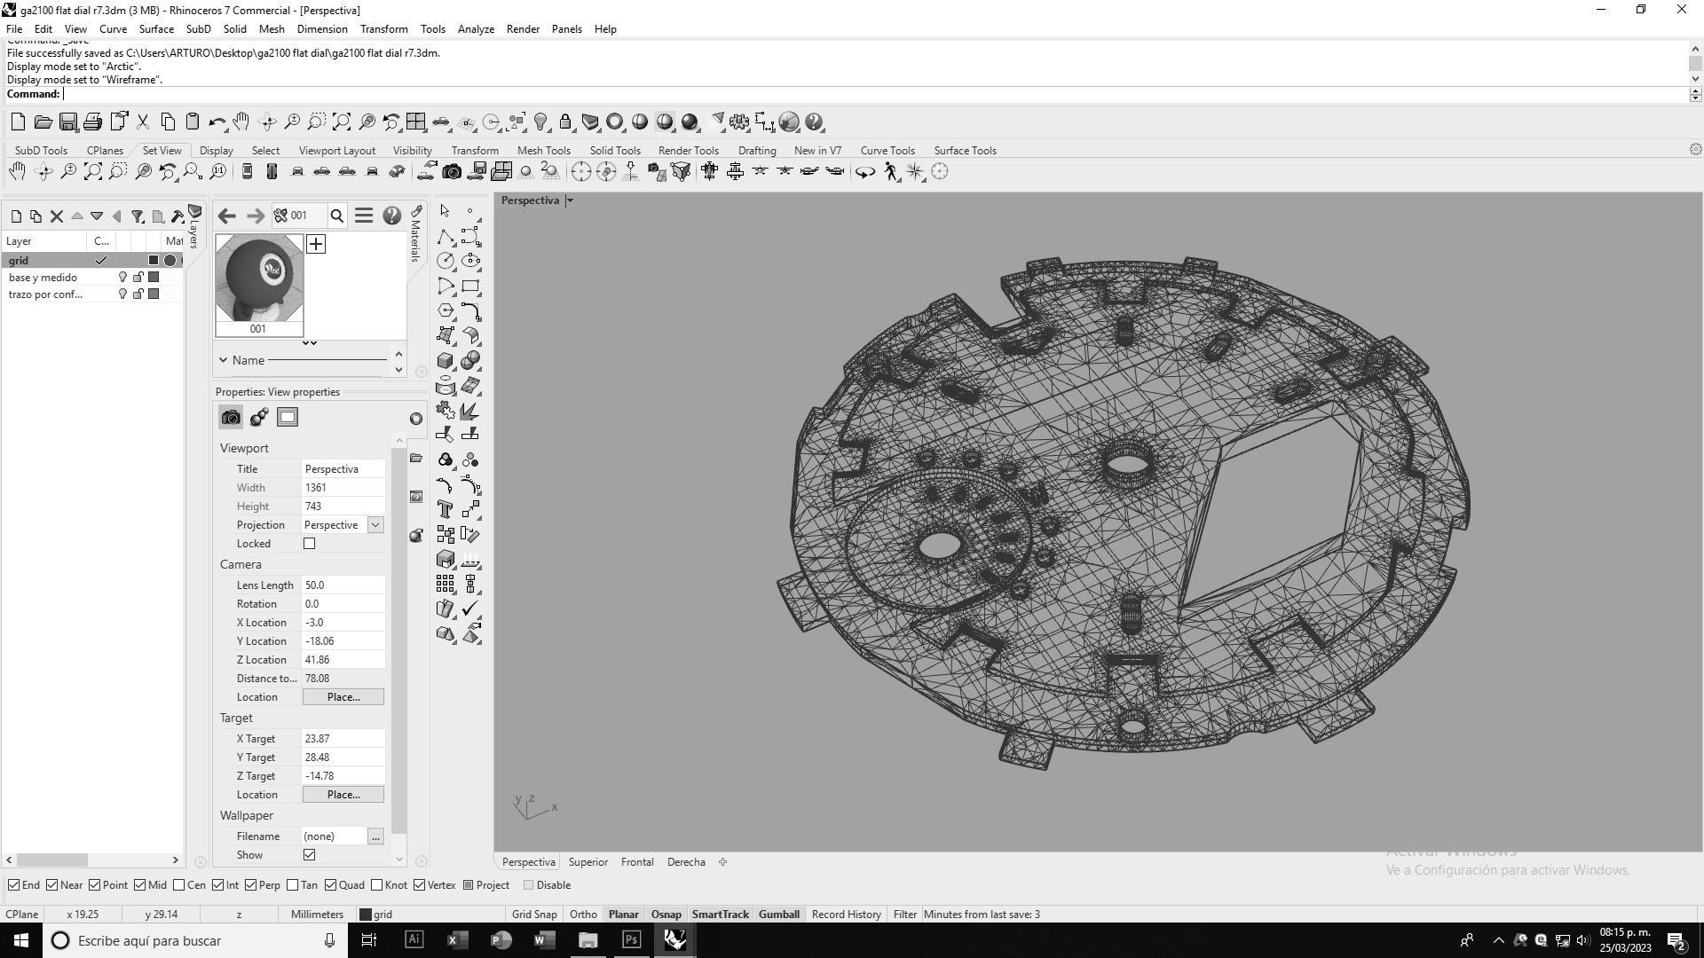The image size is (1704, 958).
Task: Click the New file icon in main toolbar
Action: 18,122
